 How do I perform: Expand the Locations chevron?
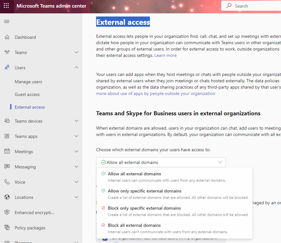click(x=76, y=197)
